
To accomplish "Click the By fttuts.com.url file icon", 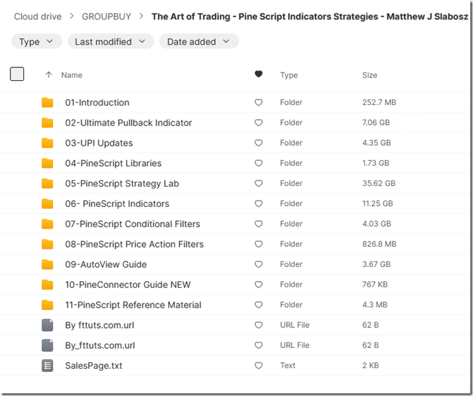I will (x=47, y=325).
